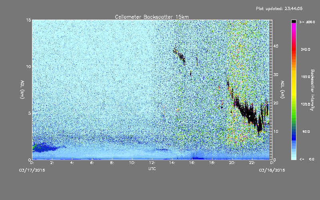Click the "6:" hour tick label

[x=92, y=163]
